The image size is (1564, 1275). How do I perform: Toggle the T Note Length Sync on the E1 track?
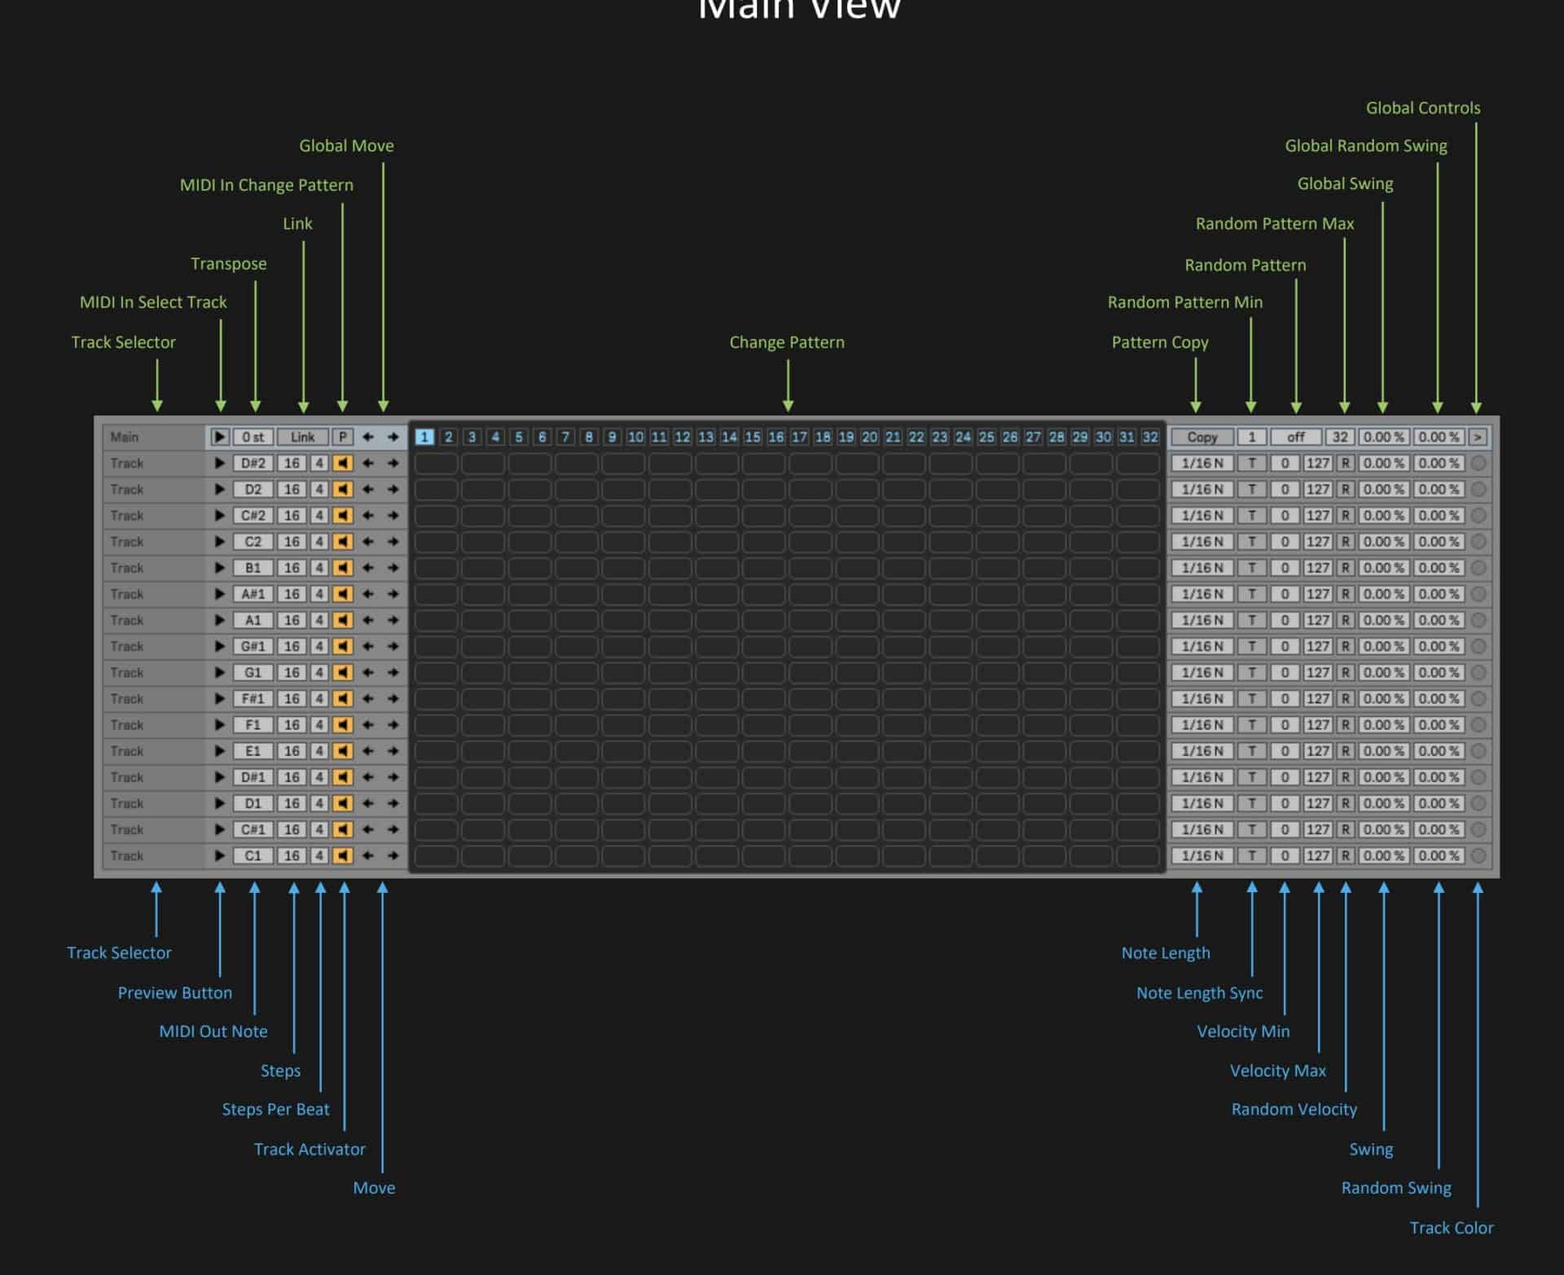pos(1252,750)
